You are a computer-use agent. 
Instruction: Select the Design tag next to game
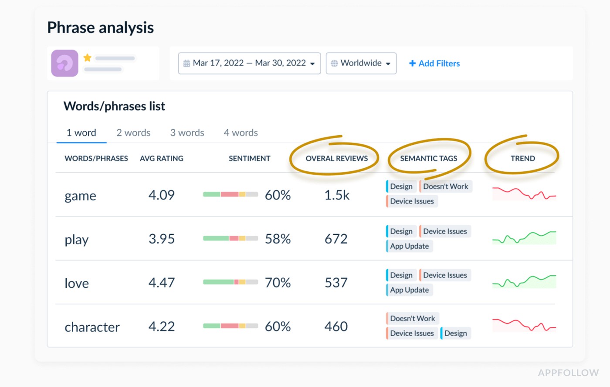[400, 186]
